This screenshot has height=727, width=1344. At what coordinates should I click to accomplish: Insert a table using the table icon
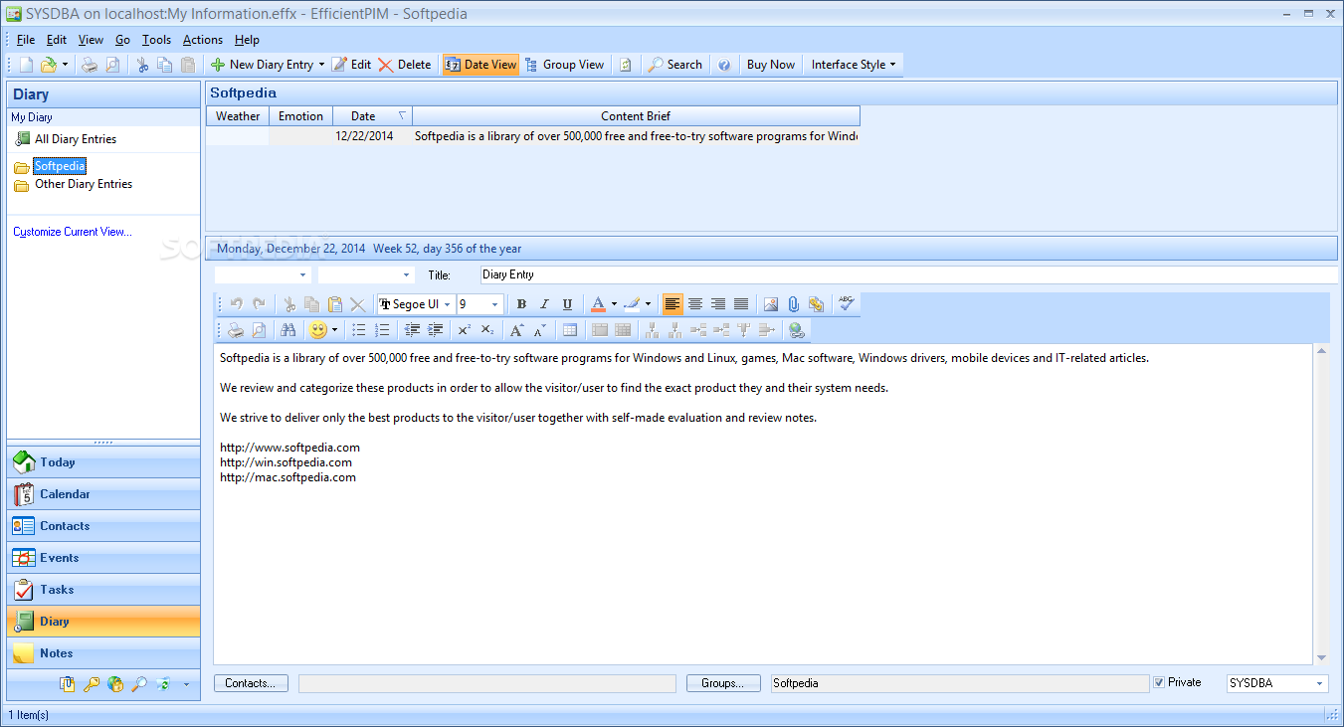570,330
